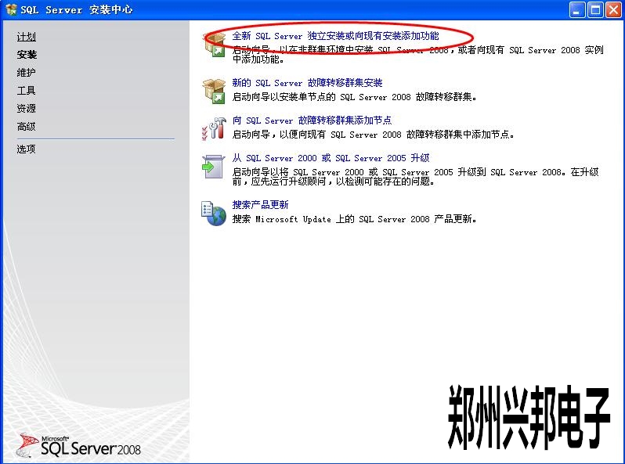
Task: Open the 选项 page in sidebar
Action: [27, 149]
